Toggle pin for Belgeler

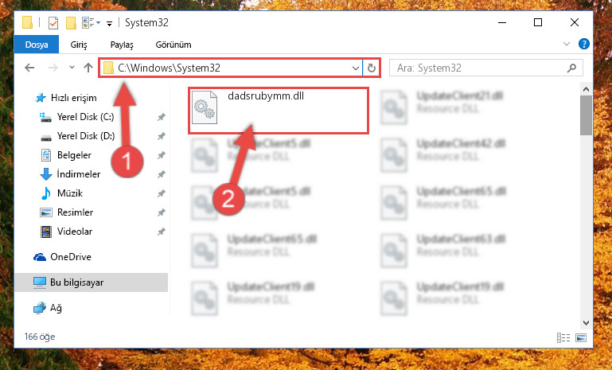click(x=162, y=155)
